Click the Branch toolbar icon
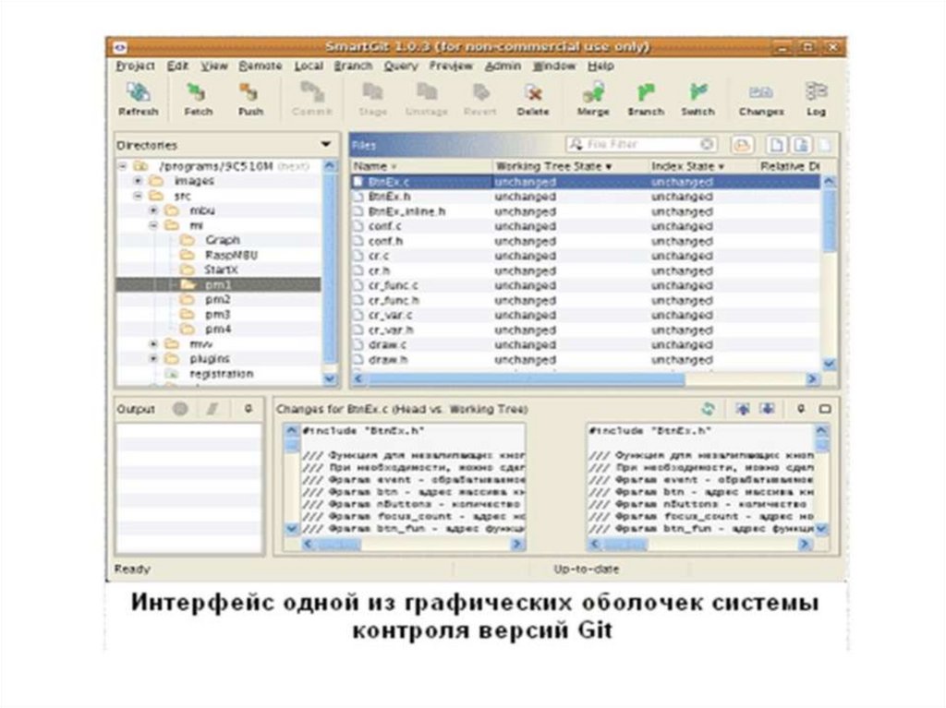This screenshot has height=708, width=946. [646, 99]
